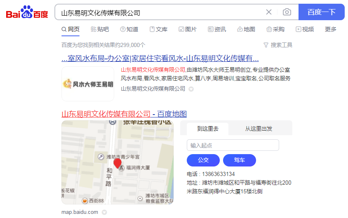Switch to 从这里出发 tab
This screenshot has width=348, height=218.
click(259, 129)
